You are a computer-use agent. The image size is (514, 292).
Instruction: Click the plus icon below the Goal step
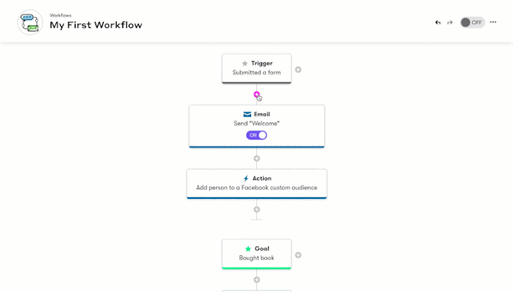coord(257,280)
